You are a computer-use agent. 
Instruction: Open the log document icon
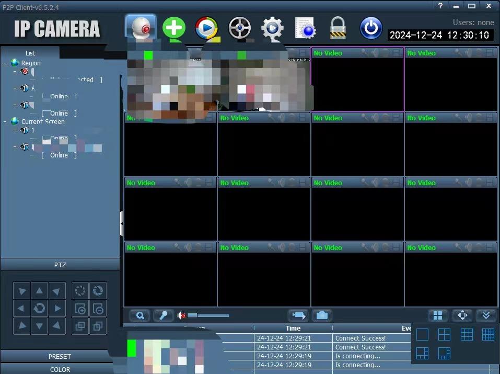[x=306, y=28]
